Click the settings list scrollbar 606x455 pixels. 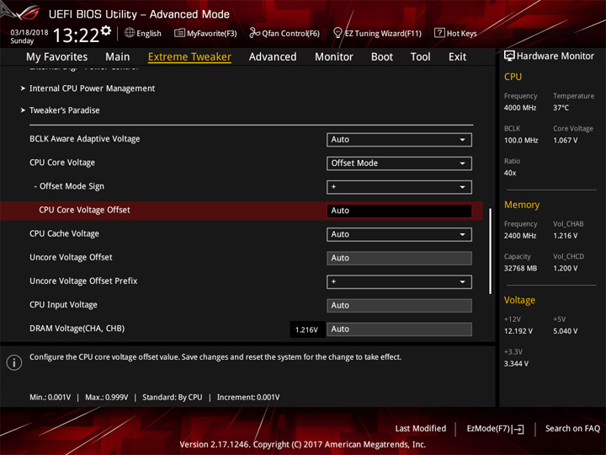491,251
